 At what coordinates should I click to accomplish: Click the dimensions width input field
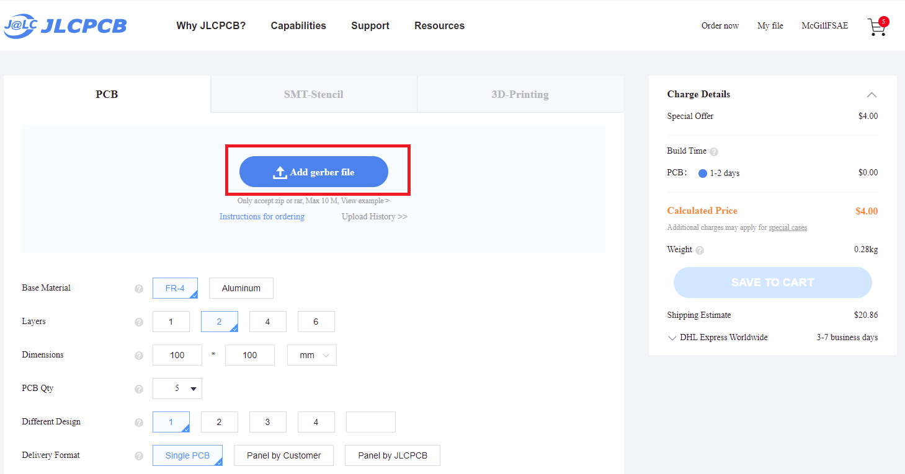click(x=177, y=355)
